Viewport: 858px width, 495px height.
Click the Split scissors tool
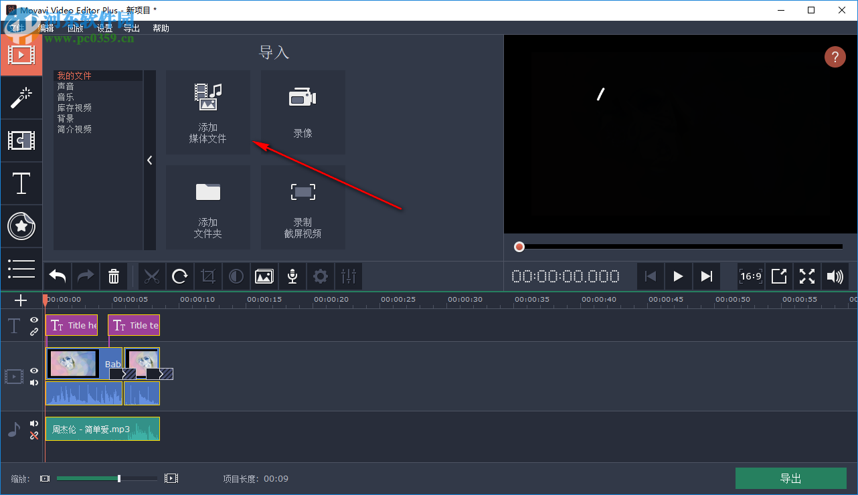coord(152,276)
